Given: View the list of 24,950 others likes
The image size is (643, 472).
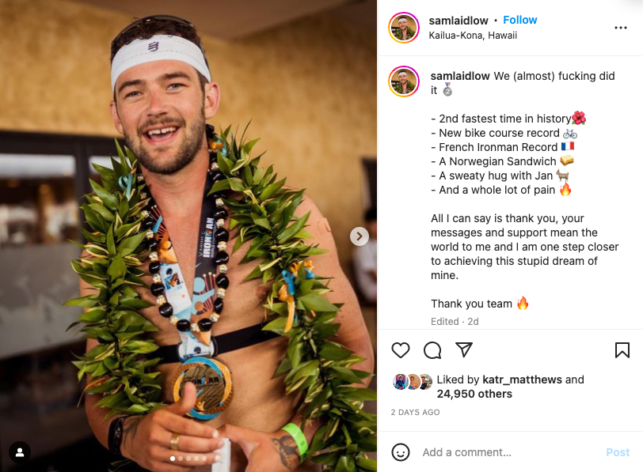Looking at the screenshot, I should click(x=474, y=394).
